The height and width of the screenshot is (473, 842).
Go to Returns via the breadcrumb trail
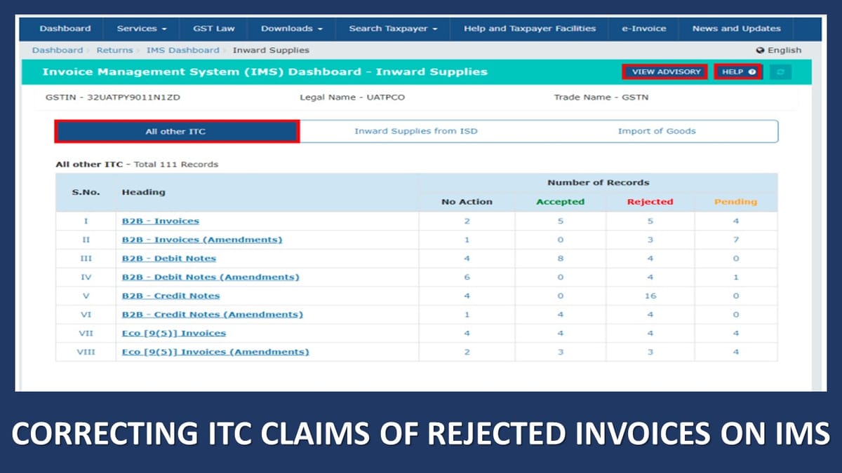[115, 50]
